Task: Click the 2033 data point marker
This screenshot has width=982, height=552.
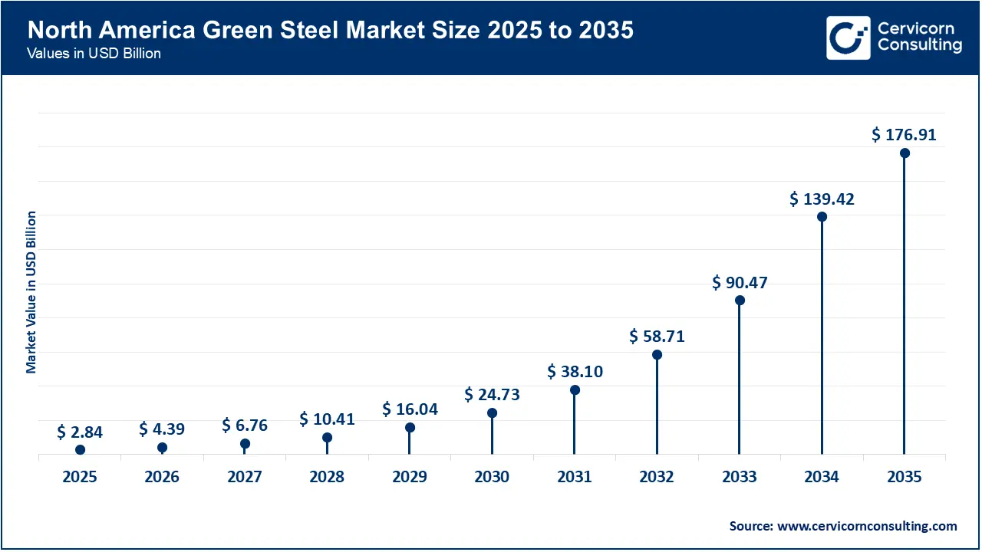Action: click(x=740, y=300)
